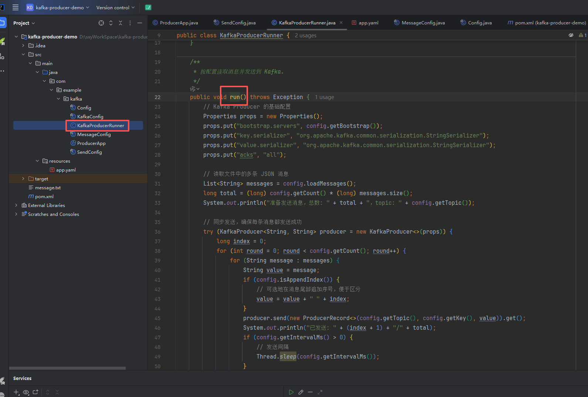The width and height of the screenshot is (588, 397).
Task: Toggle reader mode eye icon in editor
Action: pyautogui.click(x=571, y=35)
